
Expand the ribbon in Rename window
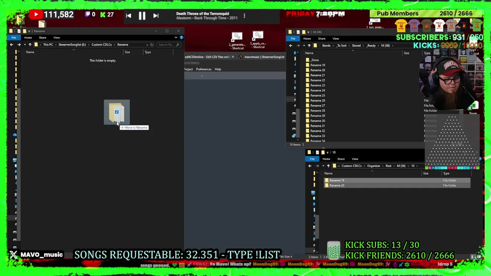(176, 38)
